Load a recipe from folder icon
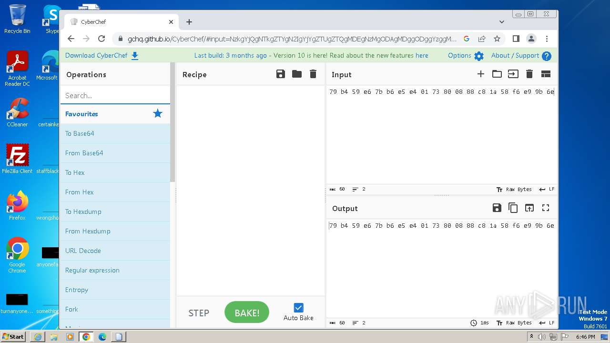Viewport: 610px width, 343px height. pos(297,74)
